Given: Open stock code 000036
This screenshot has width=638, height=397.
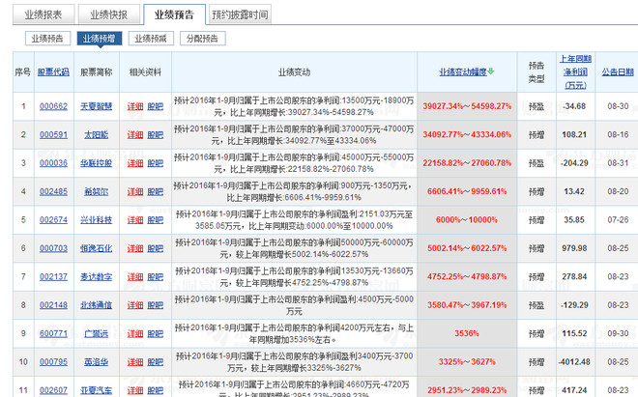Looking at the screenshot, I should click(54, 163).
